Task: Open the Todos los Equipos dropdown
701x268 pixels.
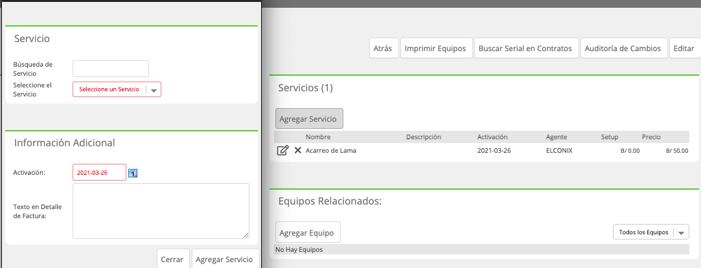Action: 650,232
